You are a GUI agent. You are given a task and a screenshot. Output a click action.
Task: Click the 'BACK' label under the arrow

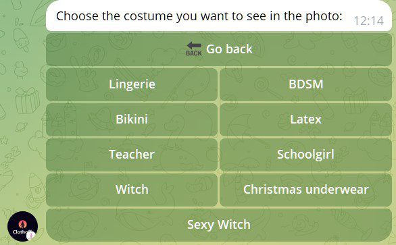(194, 53)
